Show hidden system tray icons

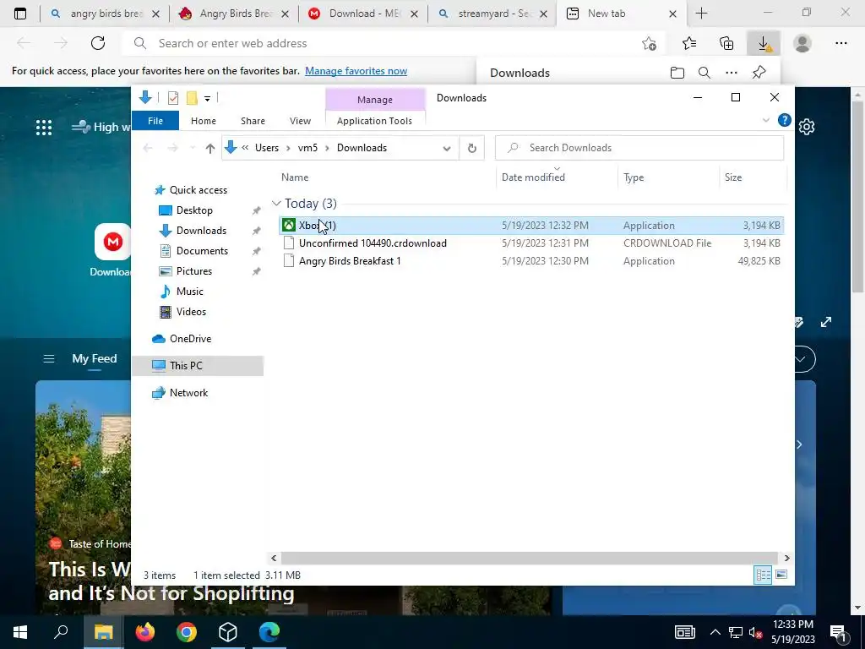715,632
